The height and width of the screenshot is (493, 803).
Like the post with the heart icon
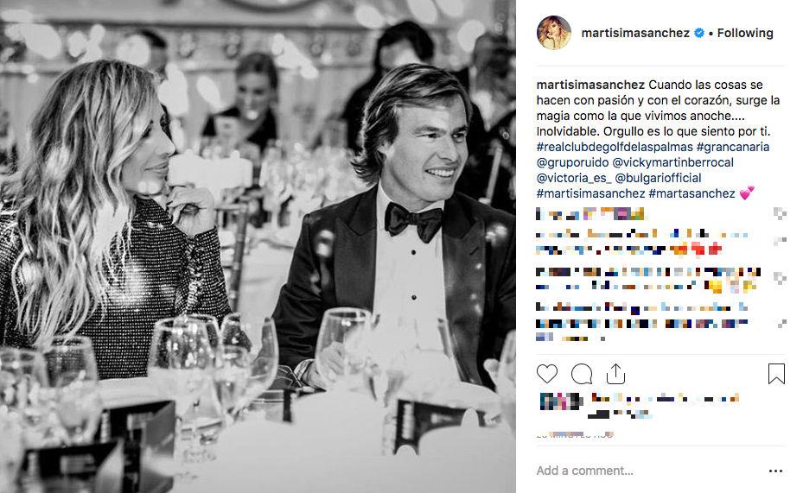(x=547, y=374)
